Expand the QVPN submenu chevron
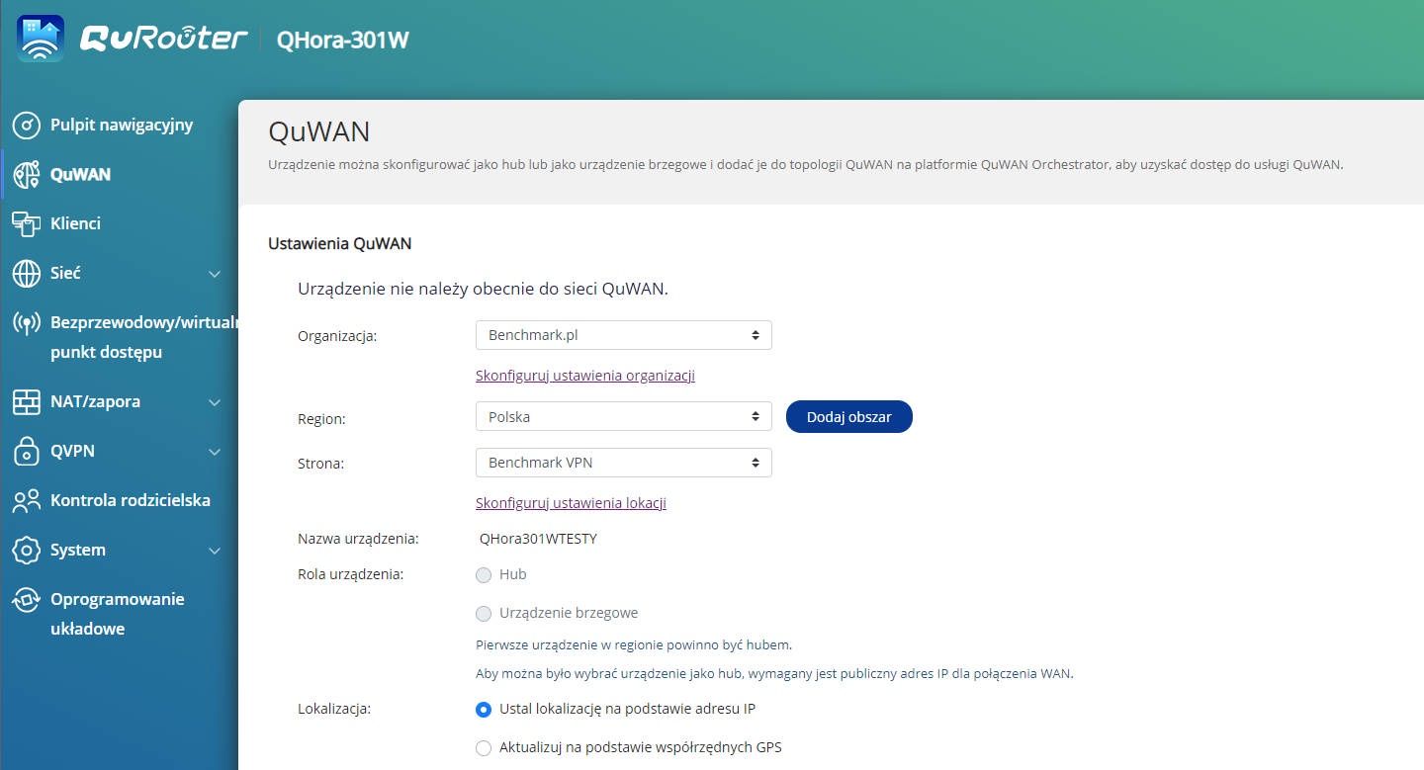1424x770 pixels. [x=215, y=452]
